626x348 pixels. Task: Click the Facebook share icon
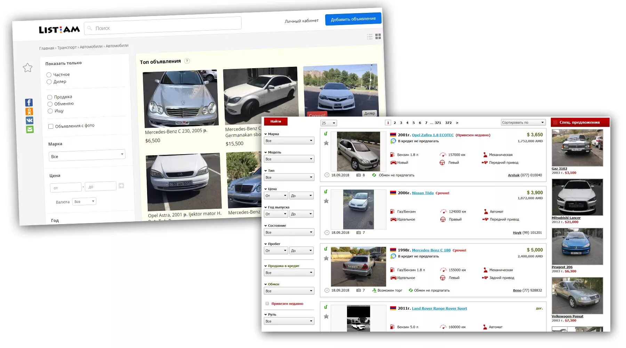pos(29,102)
